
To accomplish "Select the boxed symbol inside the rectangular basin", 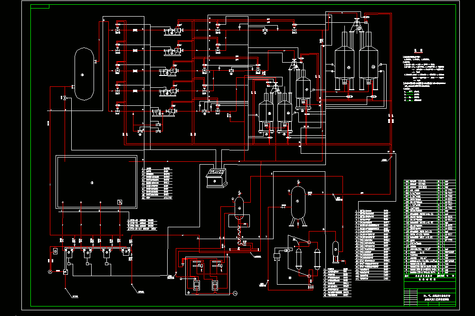I will coord(120,202).
